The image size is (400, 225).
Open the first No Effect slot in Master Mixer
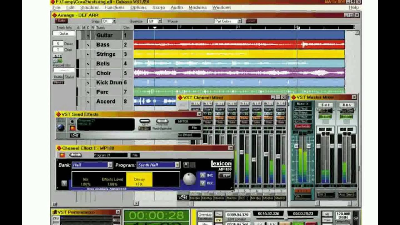coord(302,108)
